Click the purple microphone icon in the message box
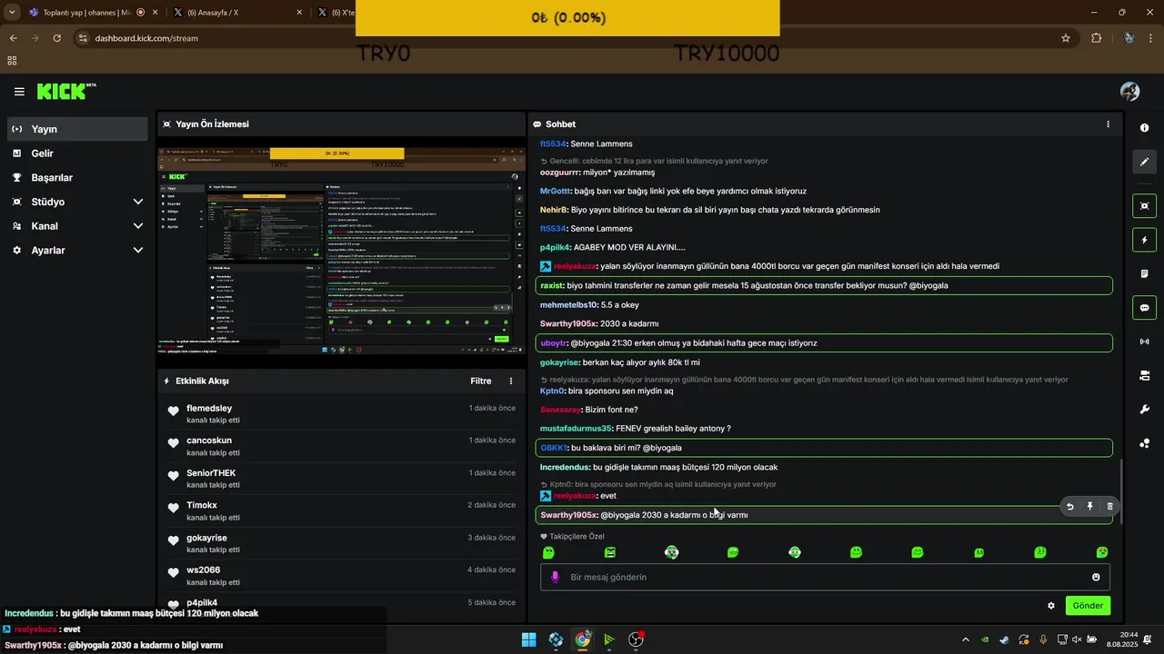 [555, 577]
